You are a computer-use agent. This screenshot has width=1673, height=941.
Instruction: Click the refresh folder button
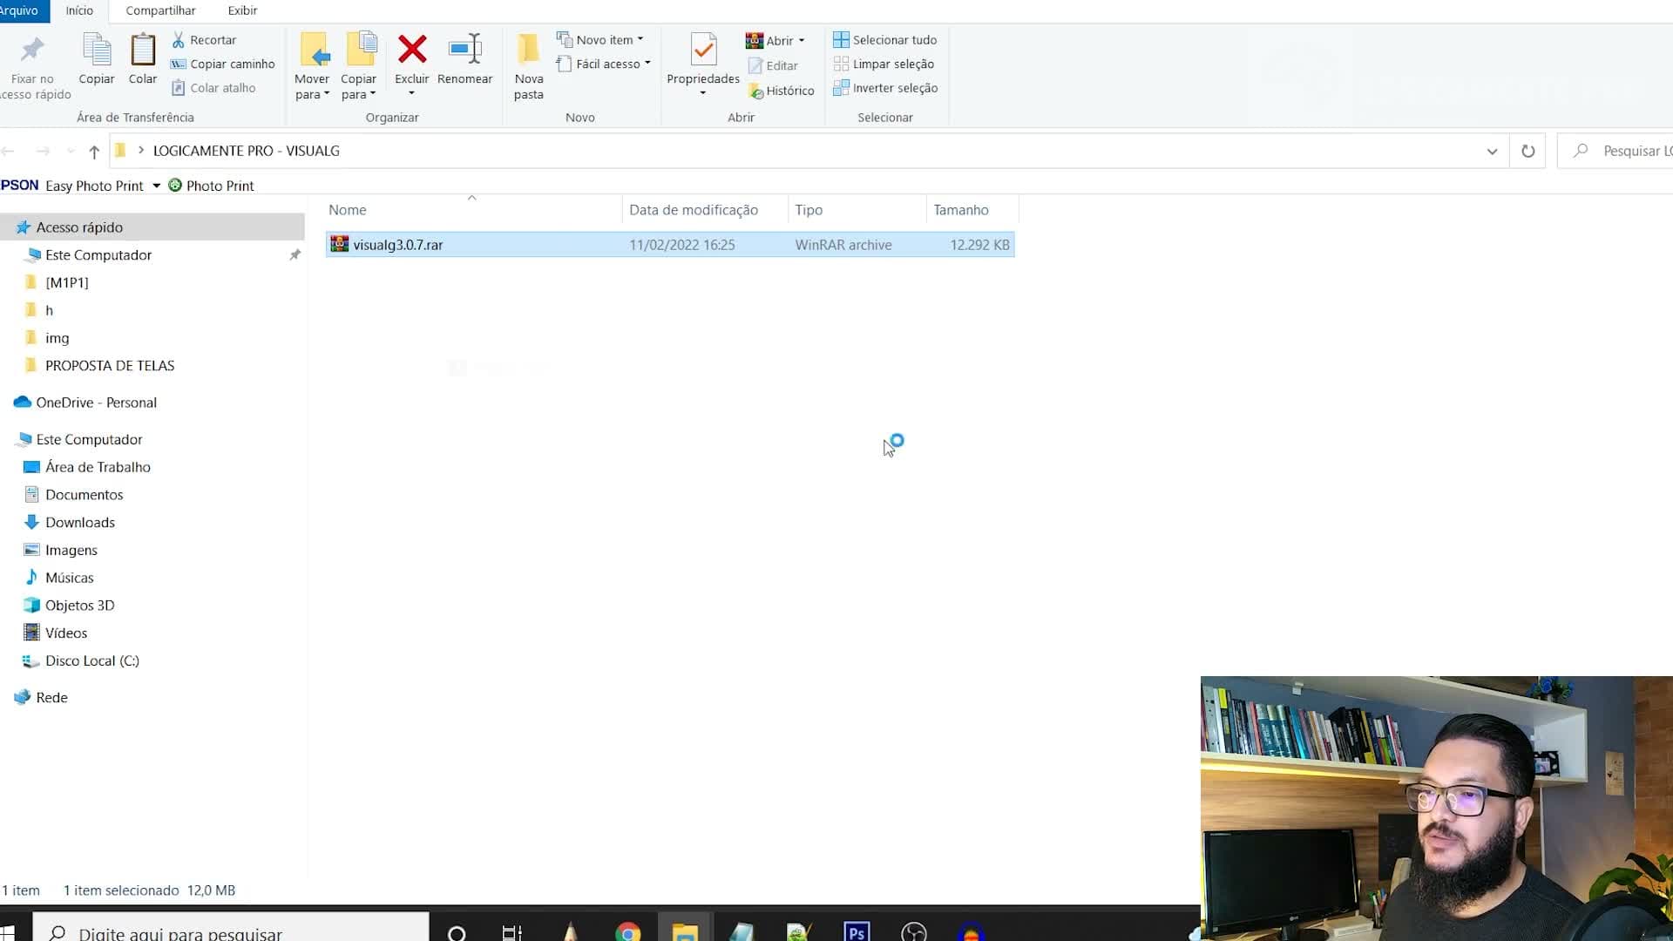coord(1527,152)
